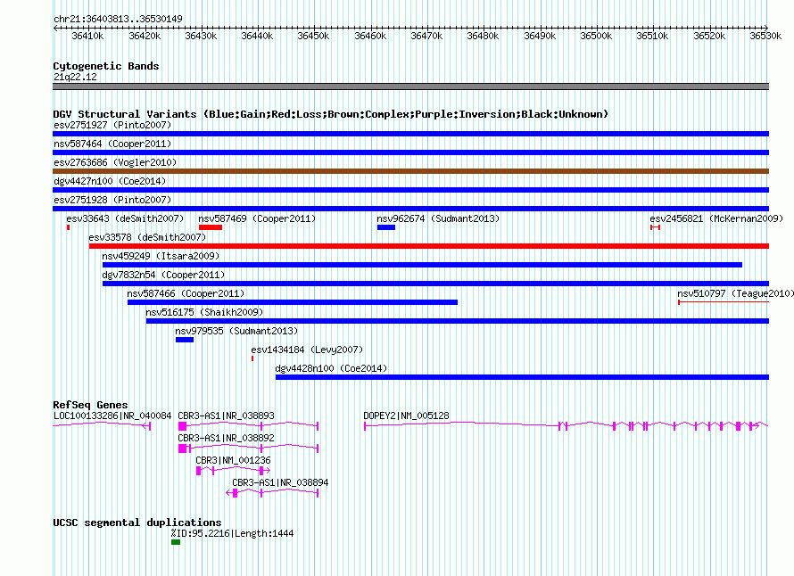Click the dgv4427n100 (Coe2014) label
Image resolution: width=794 pixels, height=576 pixels.
(110, 181)
